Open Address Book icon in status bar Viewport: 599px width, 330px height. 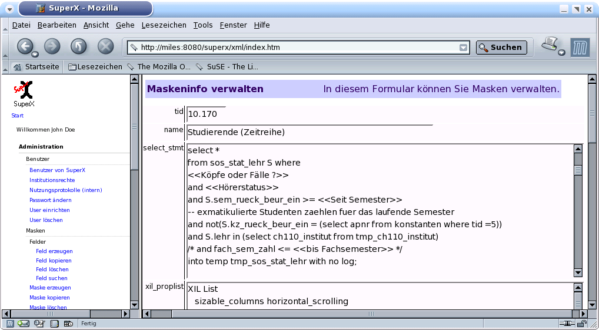pos(55,324)
